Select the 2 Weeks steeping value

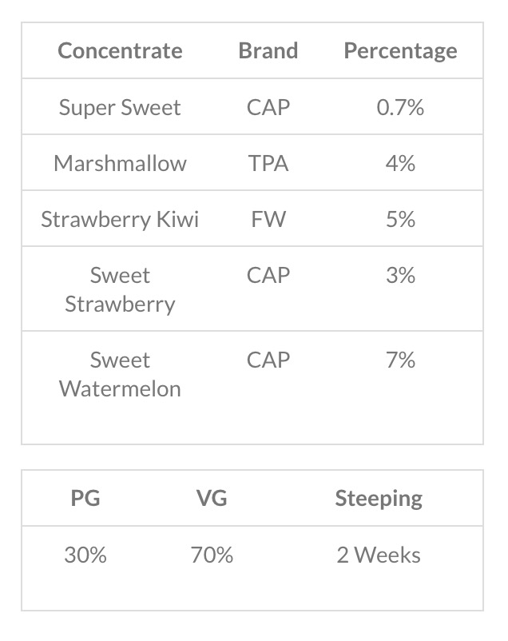pyautogui.click(x=379, y=555)
